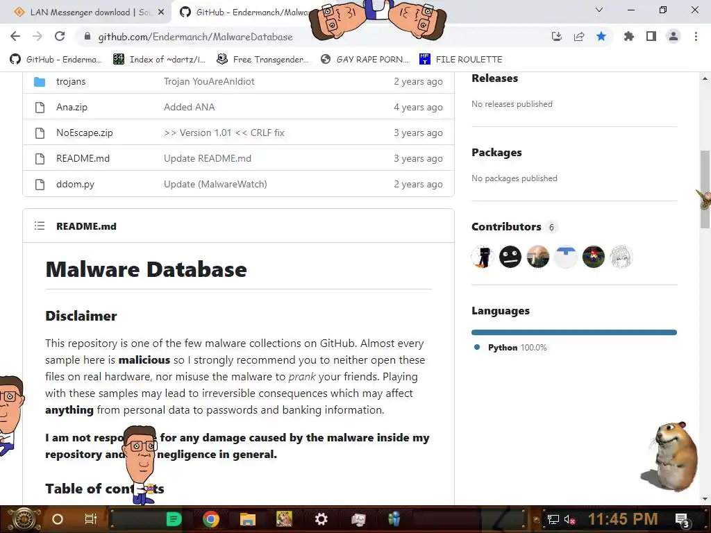Share this page using the share icon

point(579,36)
